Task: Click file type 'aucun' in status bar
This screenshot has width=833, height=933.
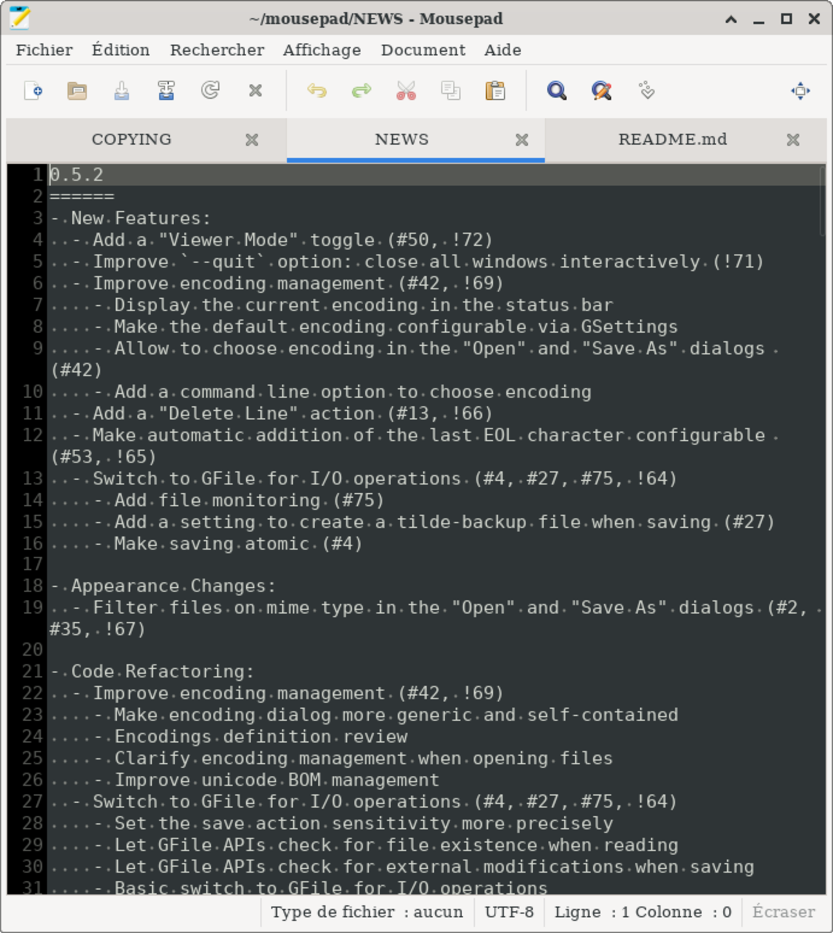Action: click(367, 912)
